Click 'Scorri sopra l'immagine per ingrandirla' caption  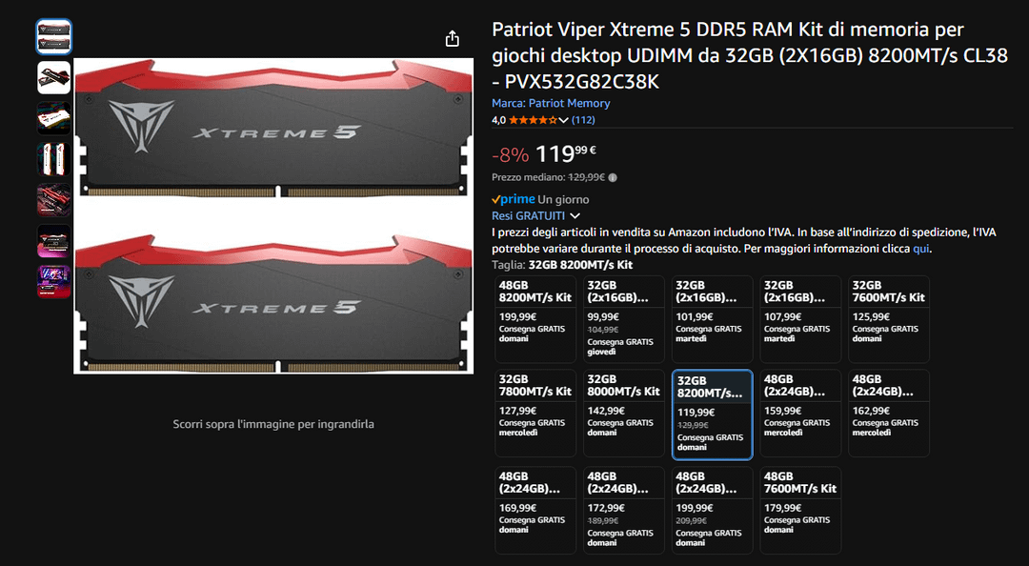click(x=273, y=424)
